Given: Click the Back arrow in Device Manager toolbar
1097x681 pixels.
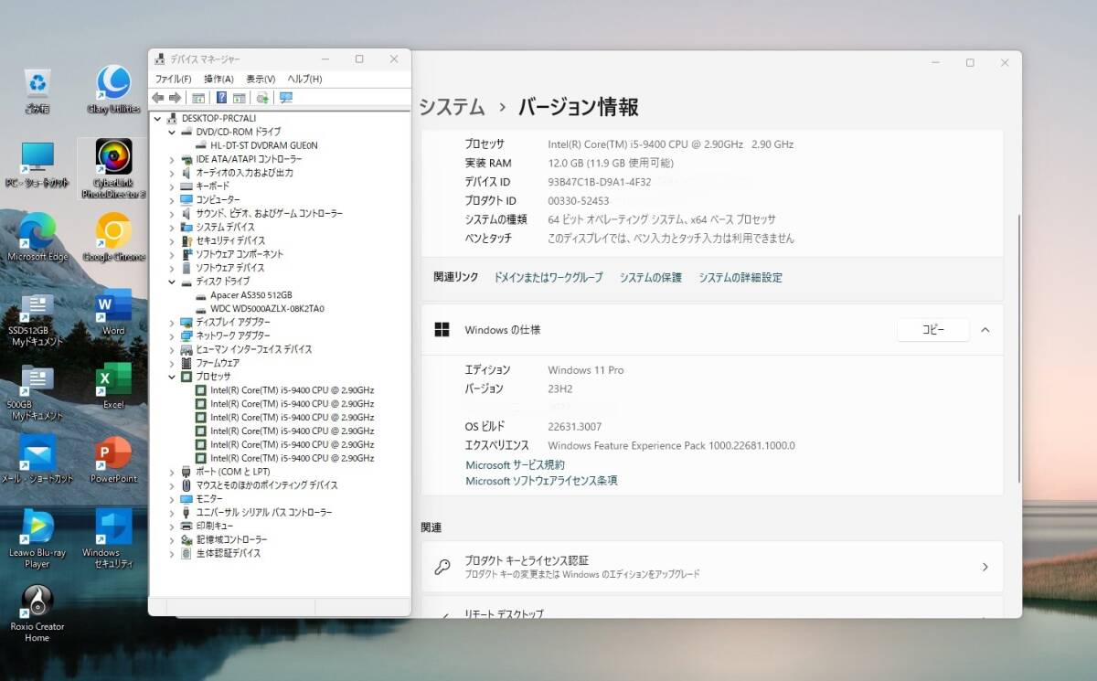Looking at the screenshot, I should coord(157,98).
